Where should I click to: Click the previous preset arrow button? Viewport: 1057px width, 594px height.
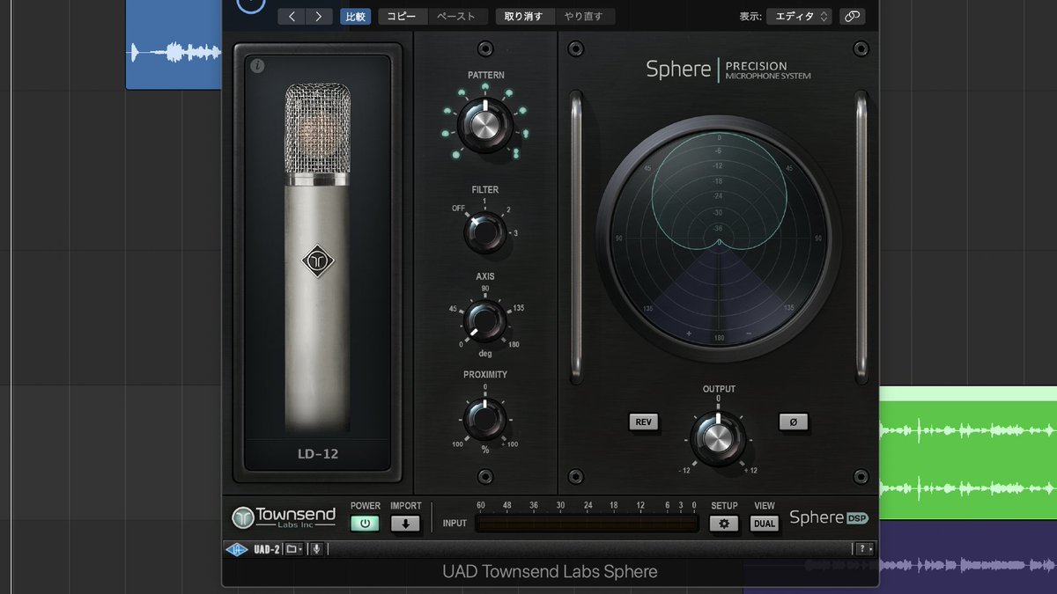point(292,16)
